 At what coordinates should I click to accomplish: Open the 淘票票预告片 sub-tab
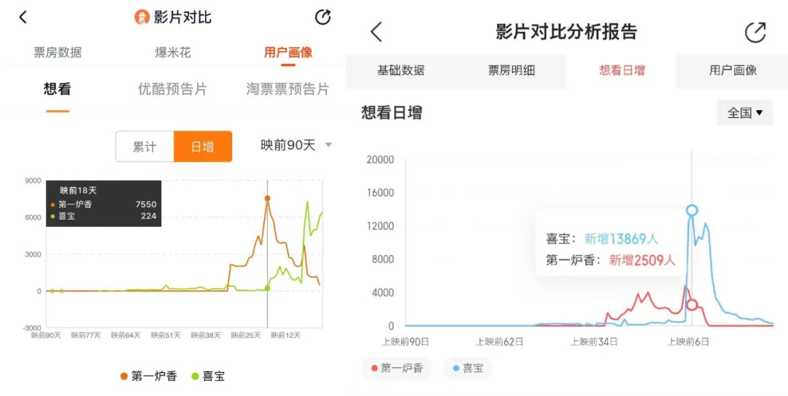coord(288,90)
